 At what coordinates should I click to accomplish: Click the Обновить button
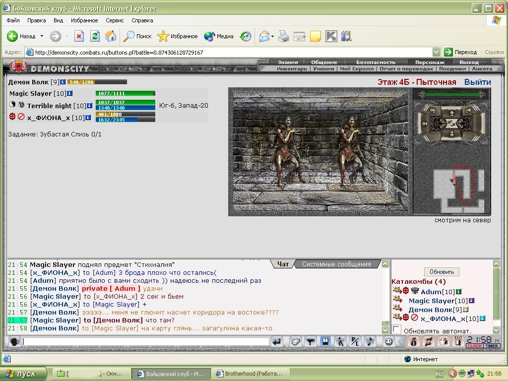[442, 272]
